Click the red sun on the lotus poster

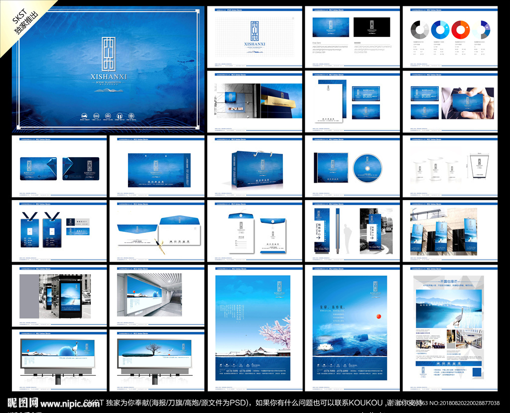(379, 316)
